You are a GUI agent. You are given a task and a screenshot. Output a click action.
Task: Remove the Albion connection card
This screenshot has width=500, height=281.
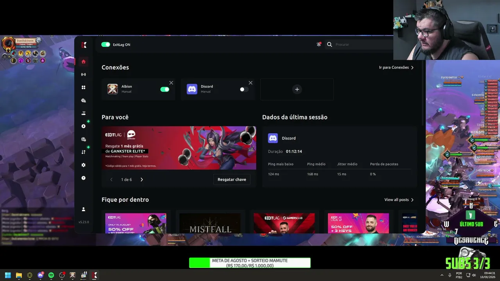(171, 83)
